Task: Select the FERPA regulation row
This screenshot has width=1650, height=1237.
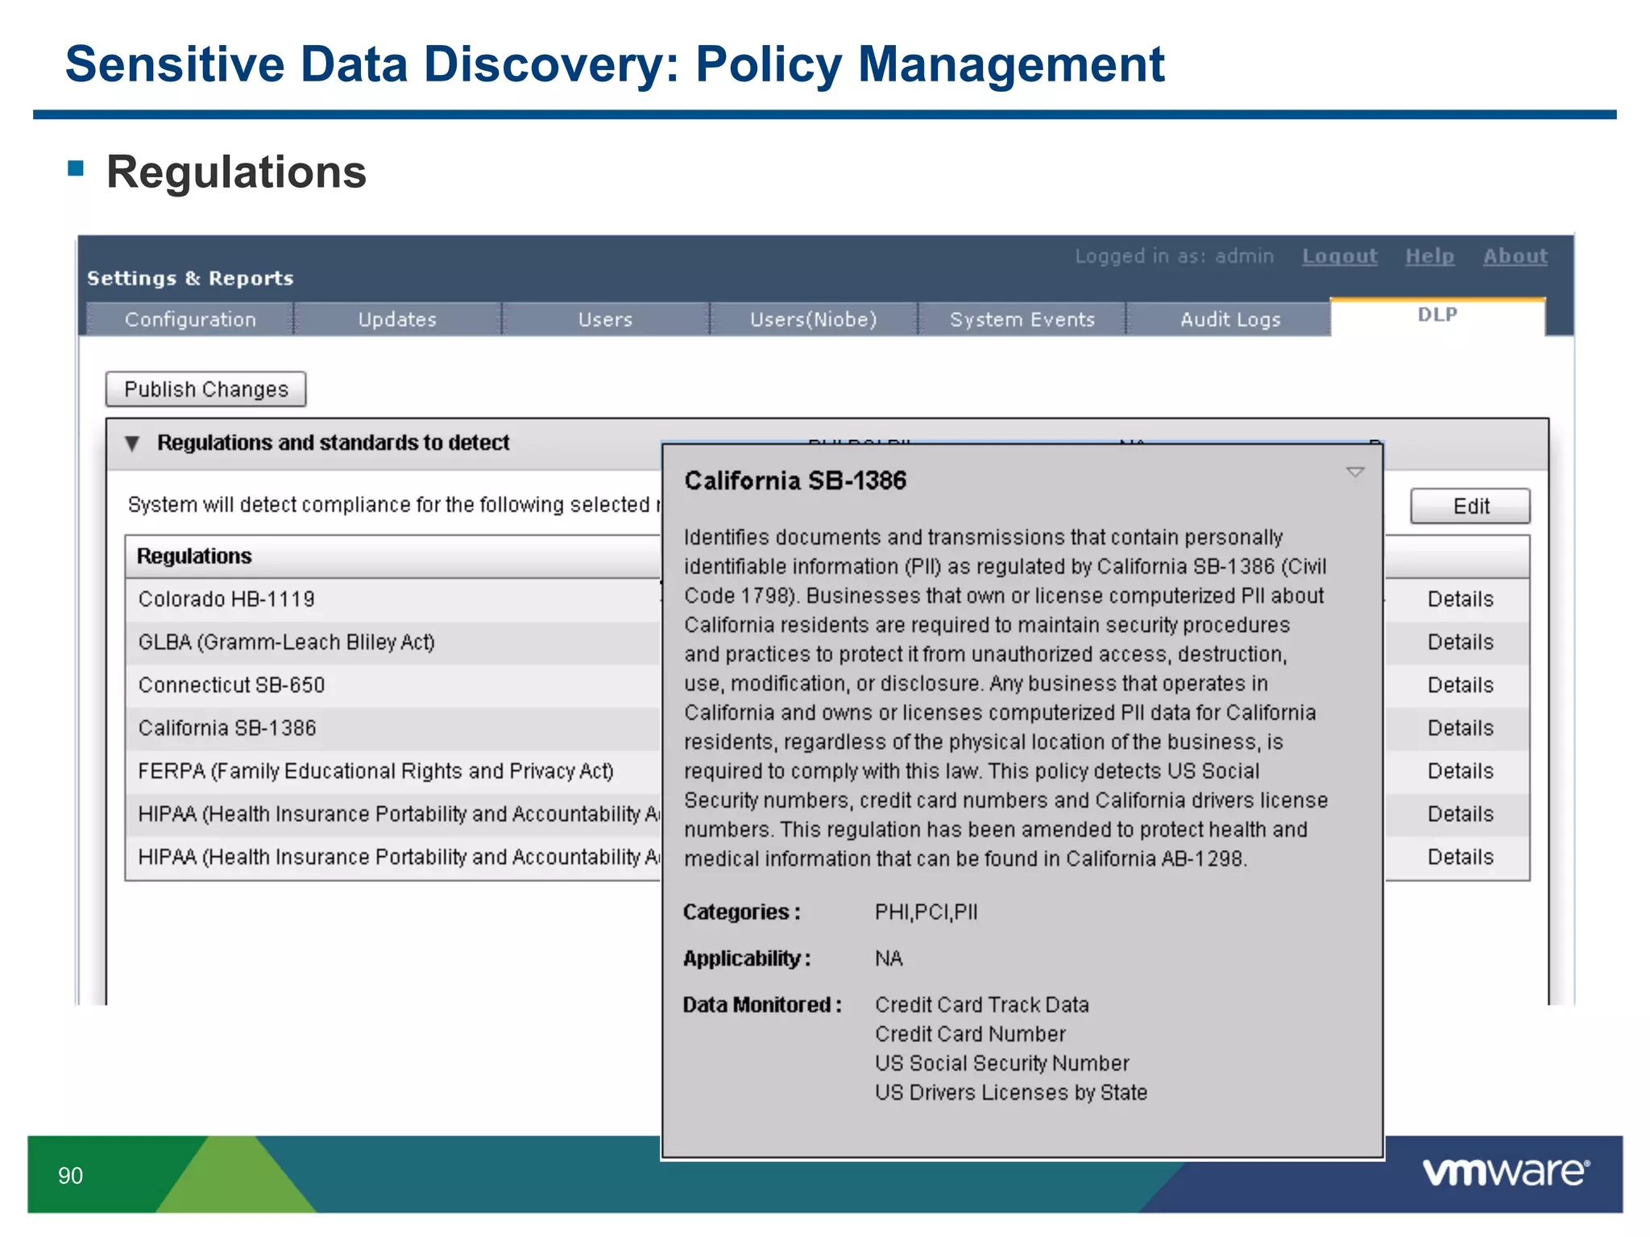Action: (x=394, y=771)
